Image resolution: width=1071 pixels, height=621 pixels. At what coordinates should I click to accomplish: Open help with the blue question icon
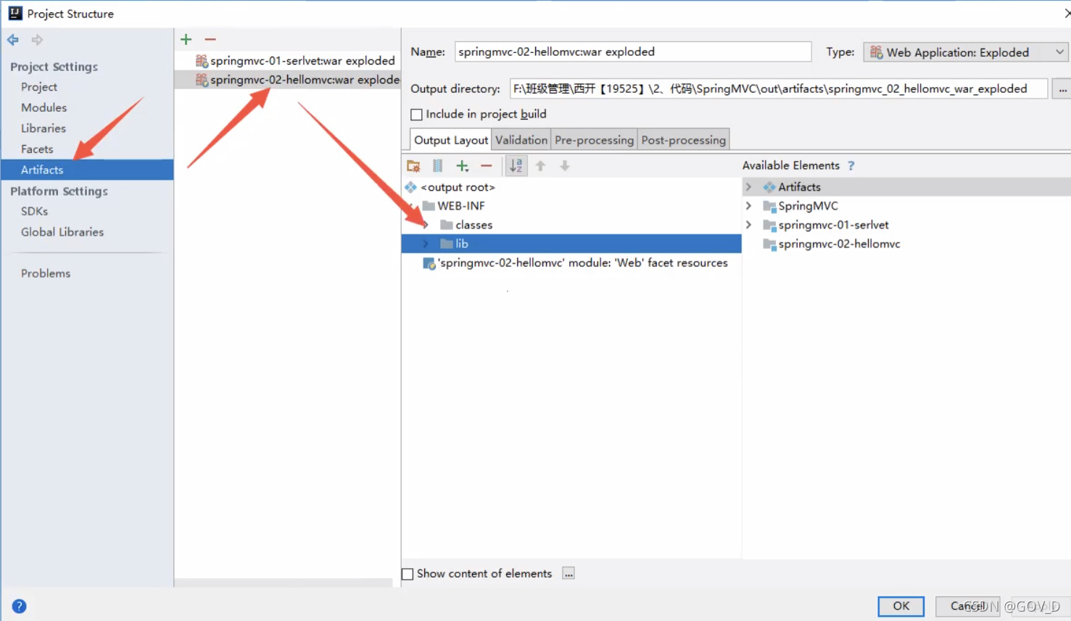[x=20, y=606]
